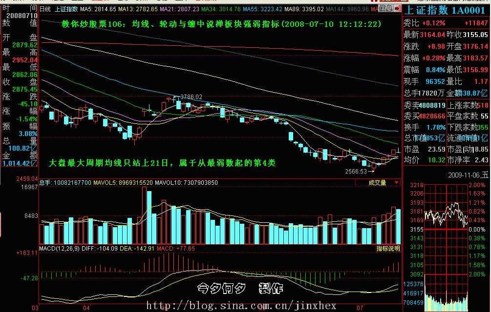Viewport: 491px width, 312px height.
Task: Click the red triangle arrow next to 成交量
Action: (x=396, y=183)
